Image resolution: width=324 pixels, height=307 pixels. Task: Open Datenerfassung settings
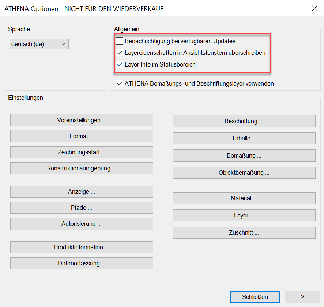tap(82, 263)
